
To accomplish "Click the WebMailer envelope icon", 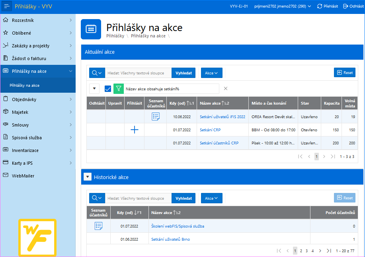I will pos(6,175).
